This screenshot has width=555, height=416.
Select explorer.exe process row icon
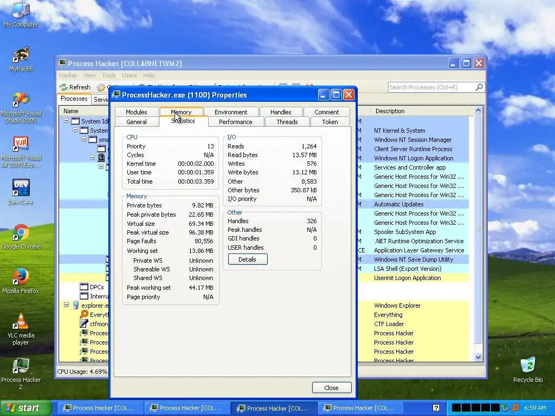[x=75, y=305]
